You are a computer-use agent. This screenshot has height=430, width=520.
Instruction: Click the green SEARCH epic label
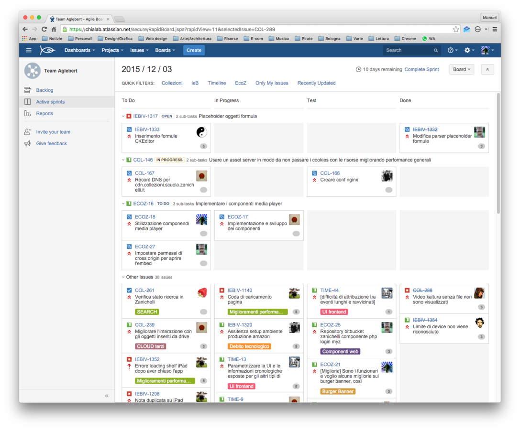[147, 312]
